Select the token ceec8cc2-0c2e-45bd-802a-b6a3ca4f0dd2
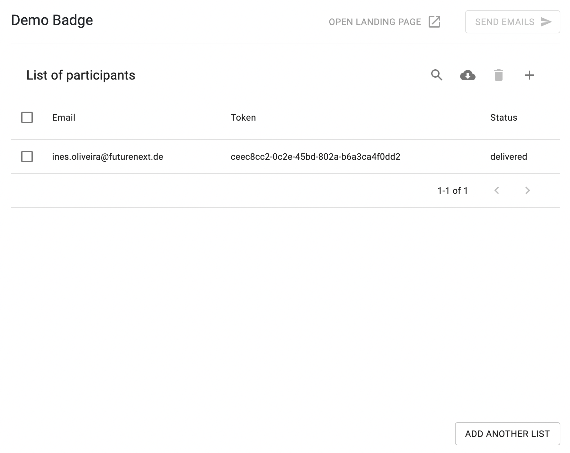Viewport: 570px width, 453px height. (315, 157)
